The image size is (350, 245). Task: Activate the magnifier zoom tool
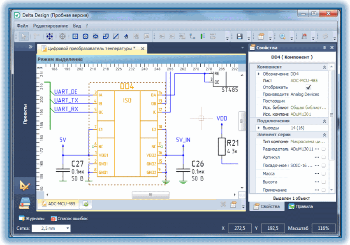tap(283, 36)
